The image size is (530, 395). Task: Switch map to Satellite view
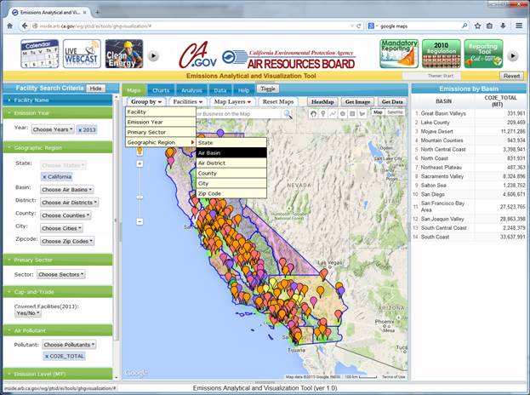[395, 112]
